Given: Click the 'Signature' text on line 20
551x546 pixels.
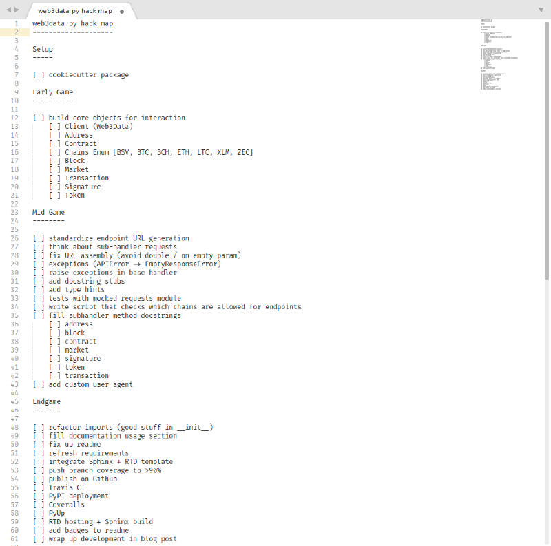Looking at the screenshot, I should pyautogui.click(x=83, y=187).
